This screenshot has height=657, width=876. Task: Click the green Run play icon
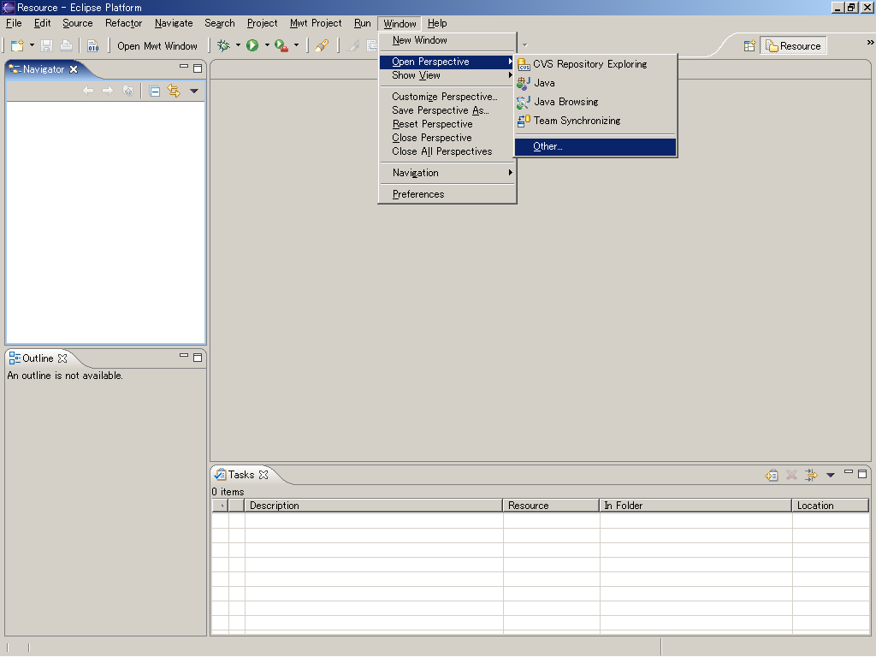(252, 46)
